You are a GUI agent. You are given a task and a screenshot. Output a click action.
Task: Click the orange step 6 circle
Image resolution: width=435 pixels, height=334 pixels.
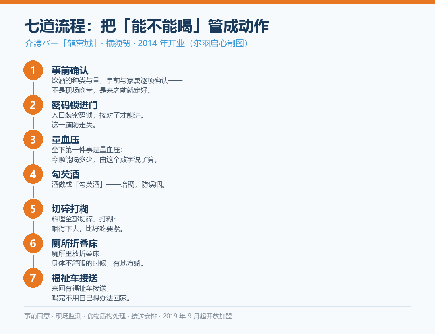(x=33, y=243)
